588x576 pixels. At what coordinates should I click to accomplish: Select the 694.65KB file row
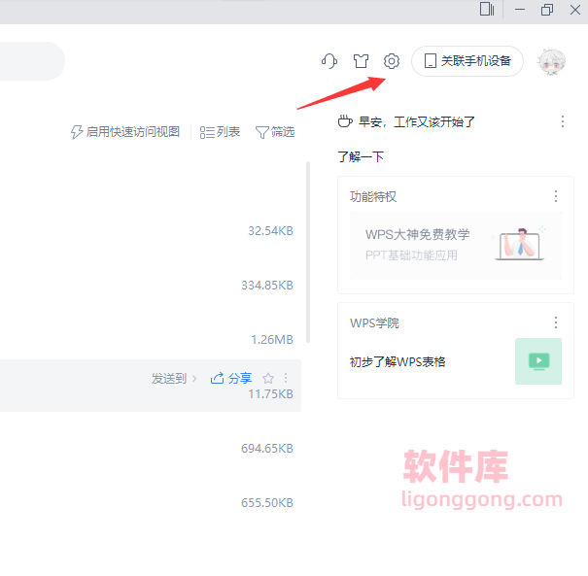click(151, 448)
